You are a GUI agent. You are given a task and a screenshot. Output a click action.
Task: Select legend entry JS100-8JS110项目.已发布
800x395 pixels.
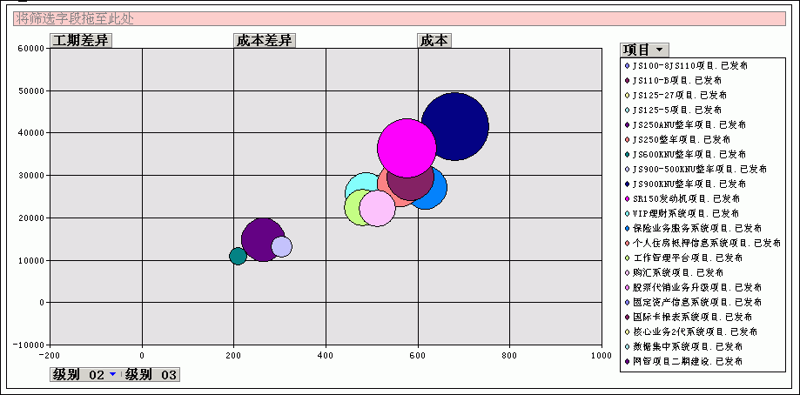(686, 66)
